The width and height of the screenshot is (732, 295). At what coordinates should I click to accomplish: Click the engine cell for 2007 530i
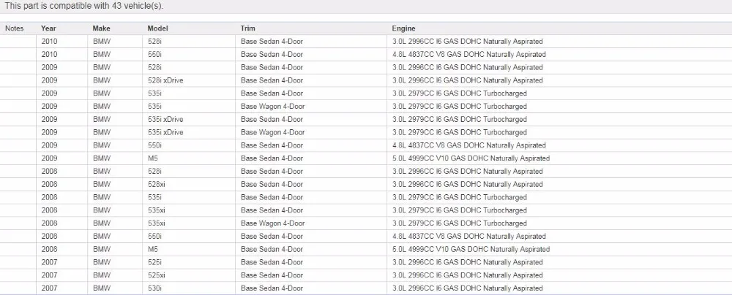467,288
